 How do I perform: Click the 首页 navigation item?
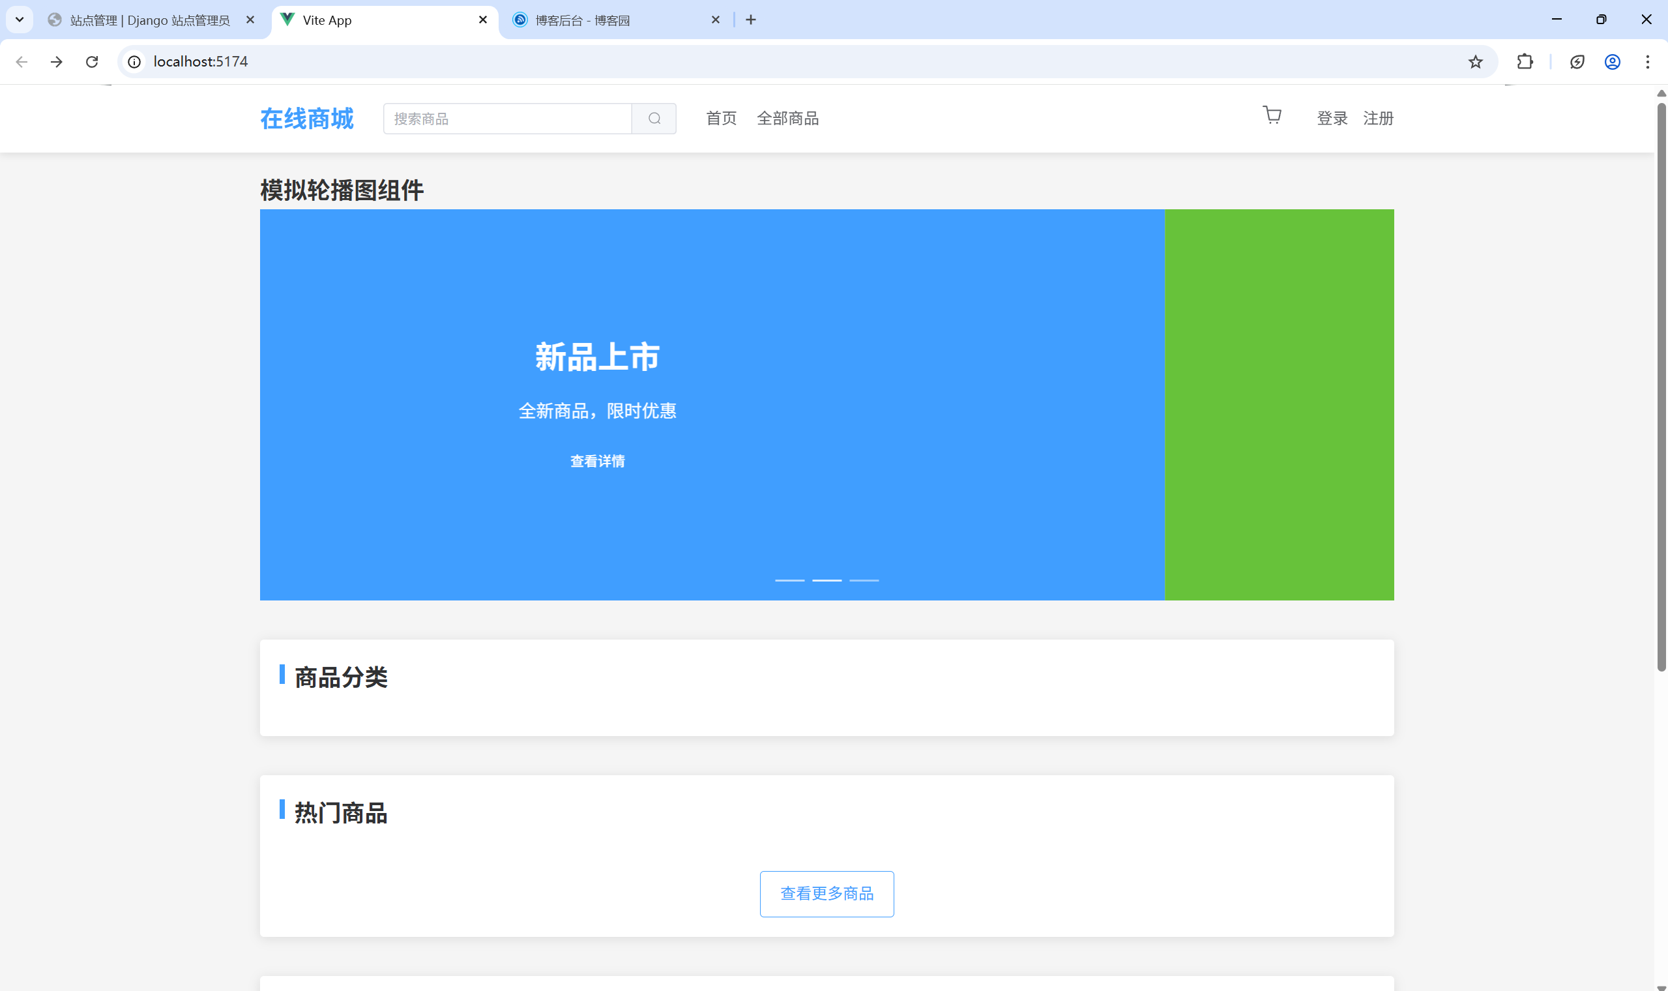(x=721, y=119)
